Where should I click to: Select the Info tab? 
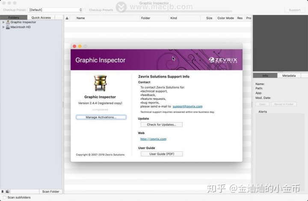coord(265,75)
